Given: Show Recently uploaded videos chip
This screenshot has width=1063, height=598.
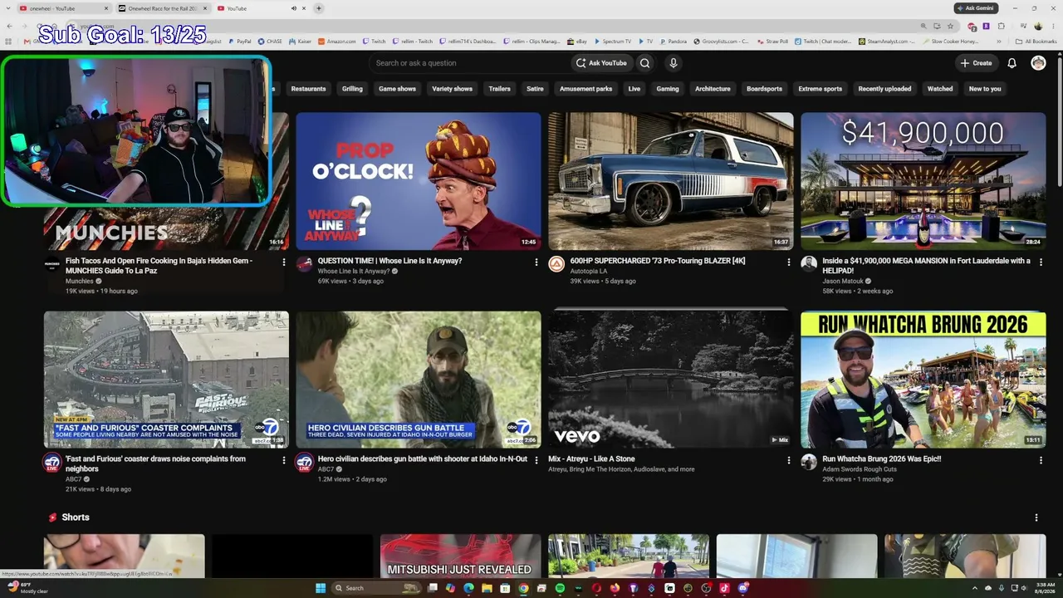Looking at the screenshot, I should pyautogui.click(x=884, y=89).
